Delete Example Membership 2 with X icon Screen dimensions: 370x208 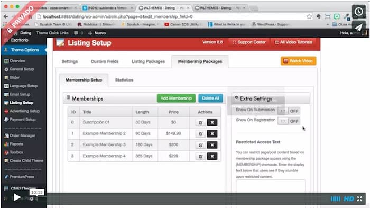(x=212, y=134)
